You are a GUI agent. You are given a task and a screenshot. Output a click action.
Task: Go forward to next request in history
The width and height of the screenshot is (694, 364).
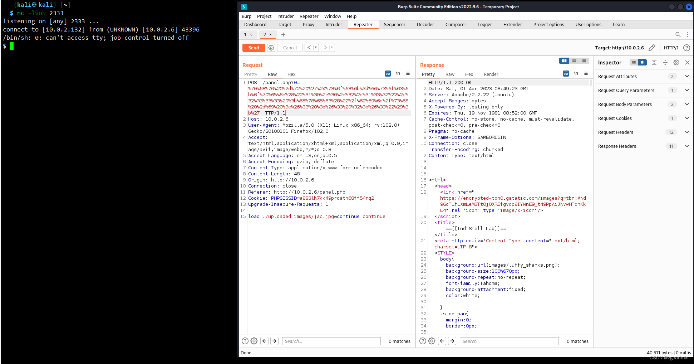pyautogui.click(x=325, y=48)
